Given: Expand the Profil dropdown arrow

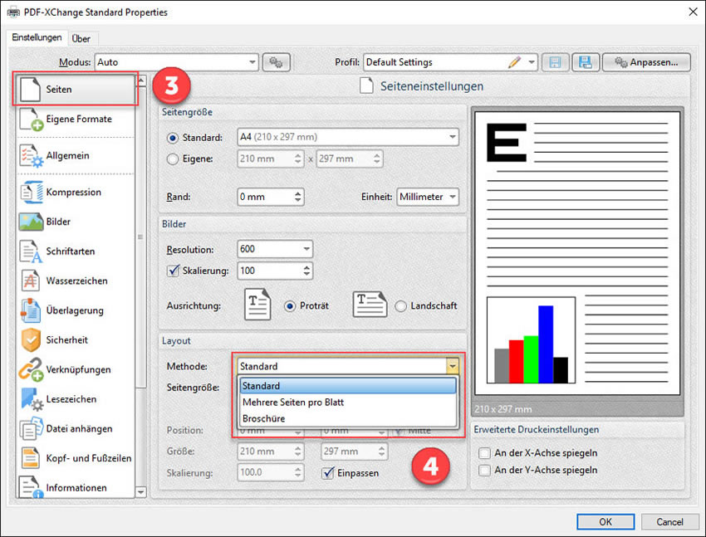Looking at the screenshot, I should pos(532,62).
